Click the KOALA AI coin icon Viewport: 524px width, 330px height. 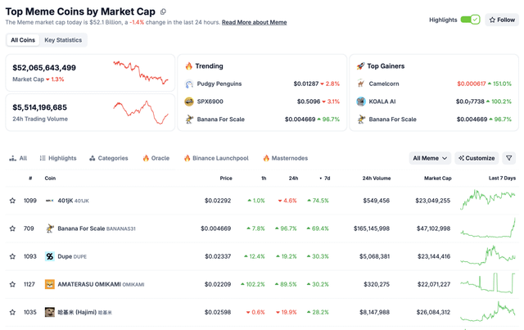[x=361, y=102]
